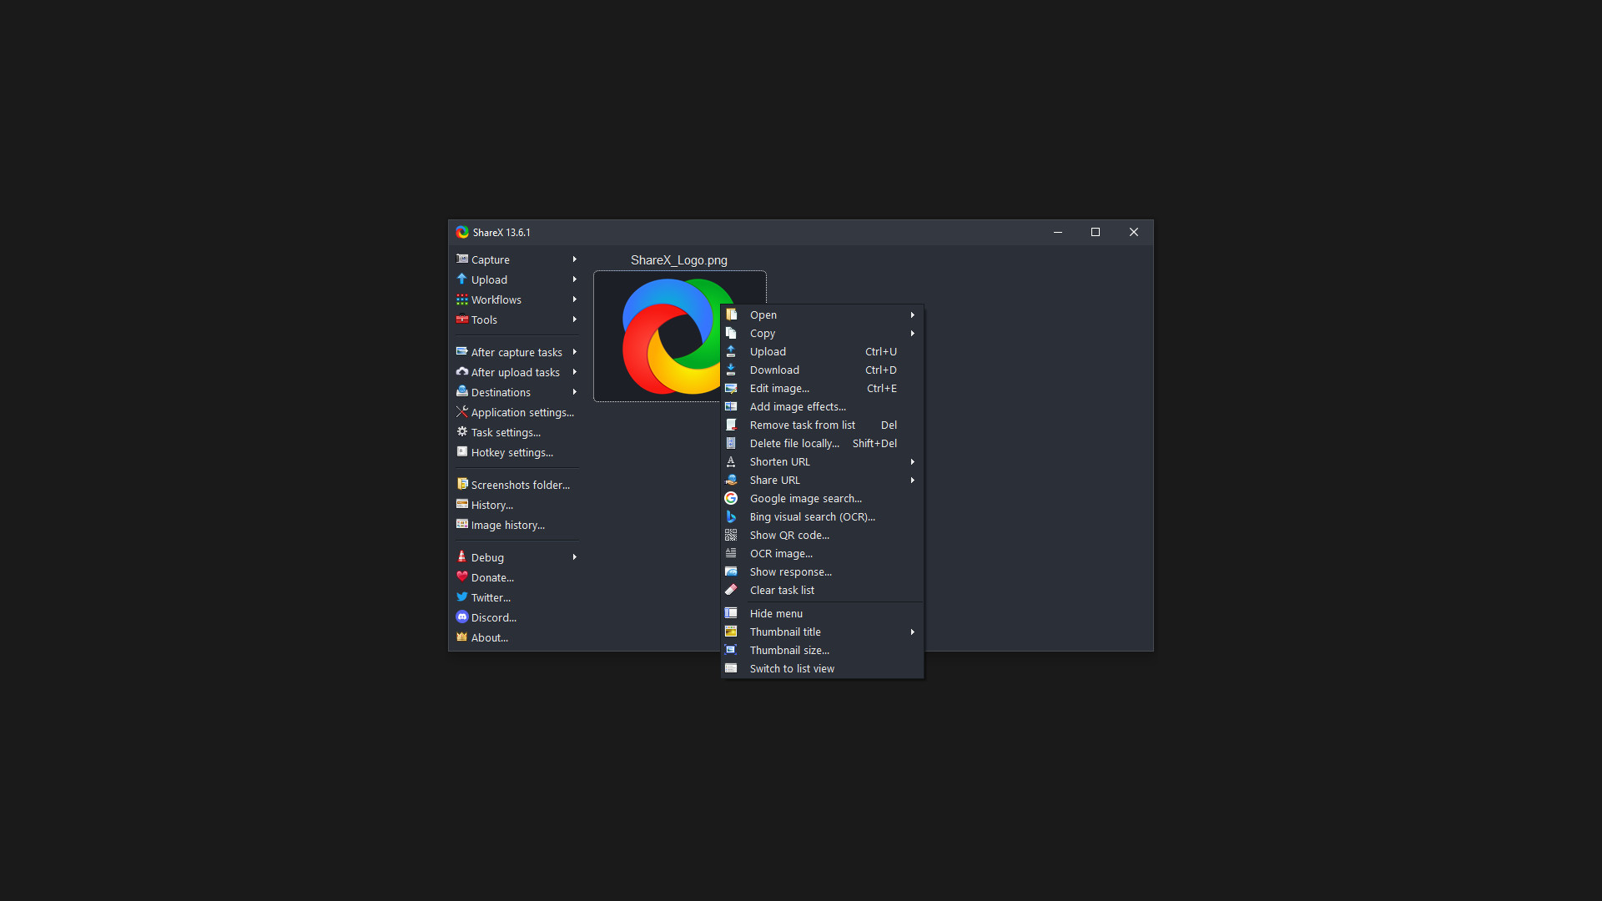Expand the Open submenu

coord(763,315)
